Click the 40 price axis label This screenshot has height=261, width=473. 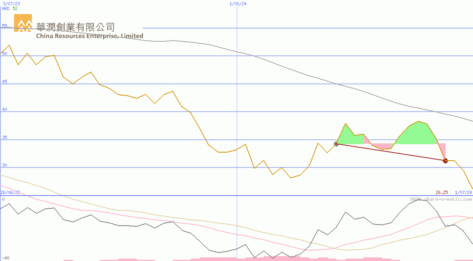pyautogui.click(x=4, y=109)
